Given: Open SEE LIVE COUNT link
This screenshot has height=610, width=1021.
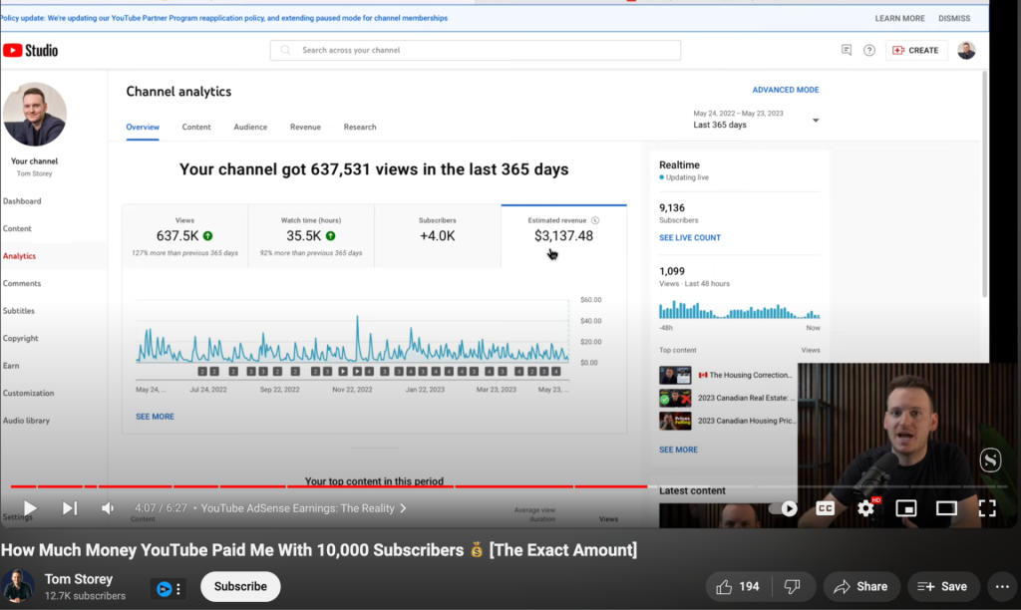Looking at the screenshot, I should [688, 237].
